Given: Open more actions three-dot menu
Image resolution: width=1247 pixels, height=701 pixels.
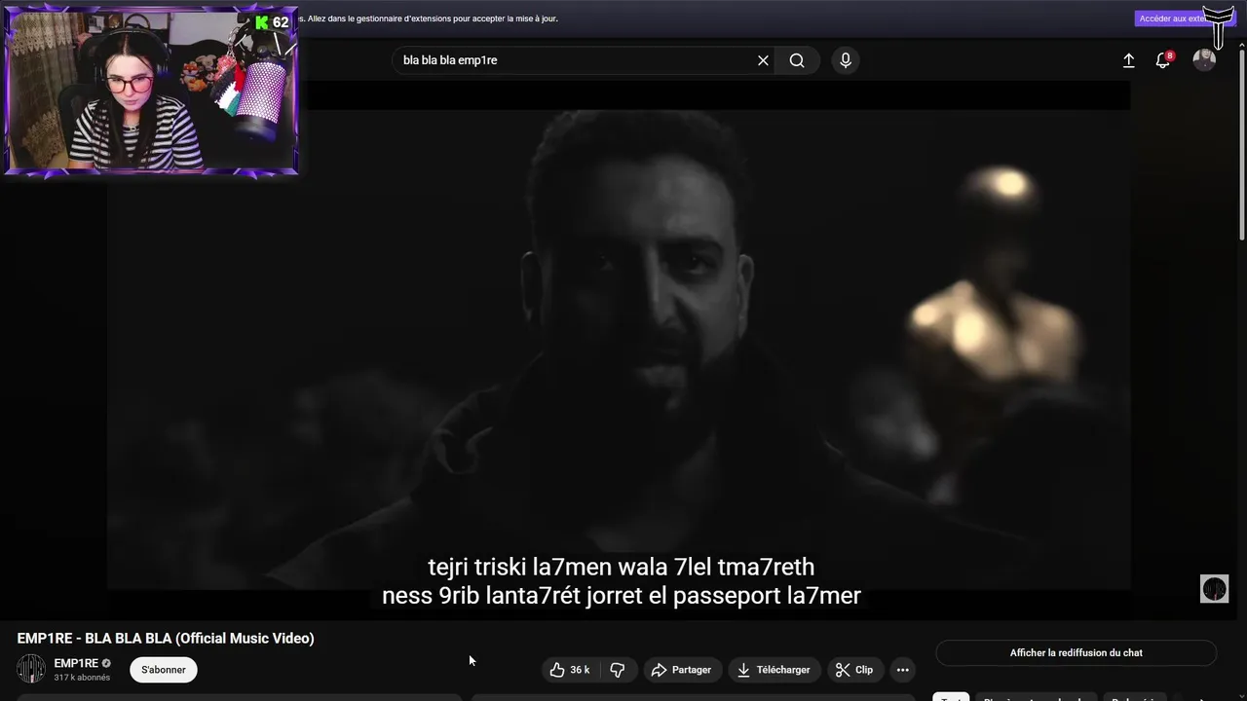Looking at the screenshot, I should (x=903, y=670).
